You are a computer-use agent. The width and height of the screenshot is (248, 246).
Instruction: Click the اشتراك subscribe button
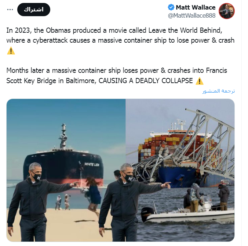point(34,10)
